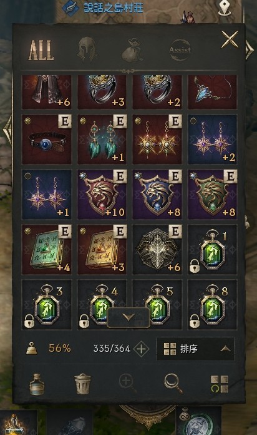Screen dimensions: 257x435
Task: Open the pouch items tab
Action: coord(132,50)
